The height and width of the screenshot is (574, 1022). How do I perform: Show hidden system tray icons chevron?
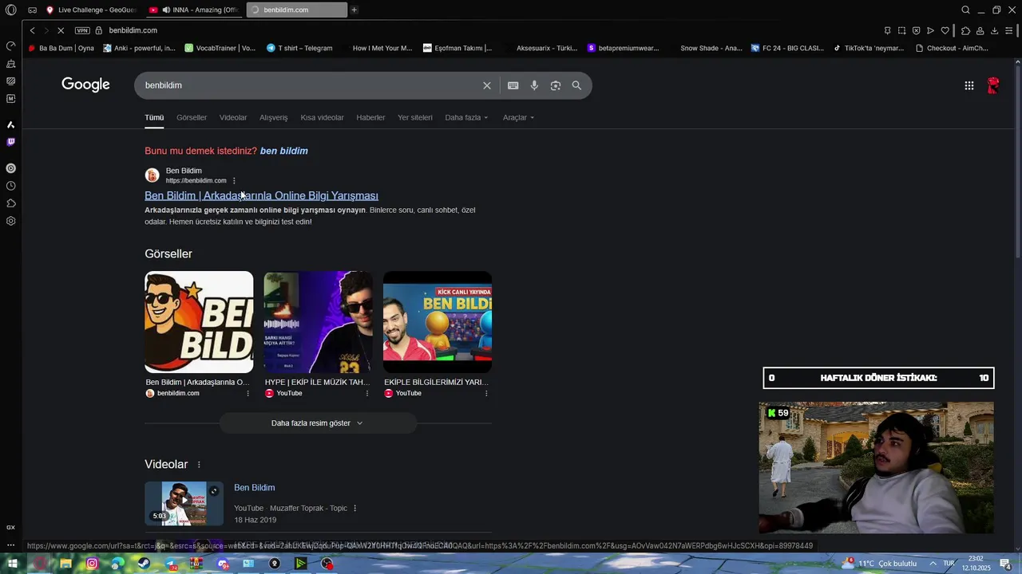[x=932, y=564]
